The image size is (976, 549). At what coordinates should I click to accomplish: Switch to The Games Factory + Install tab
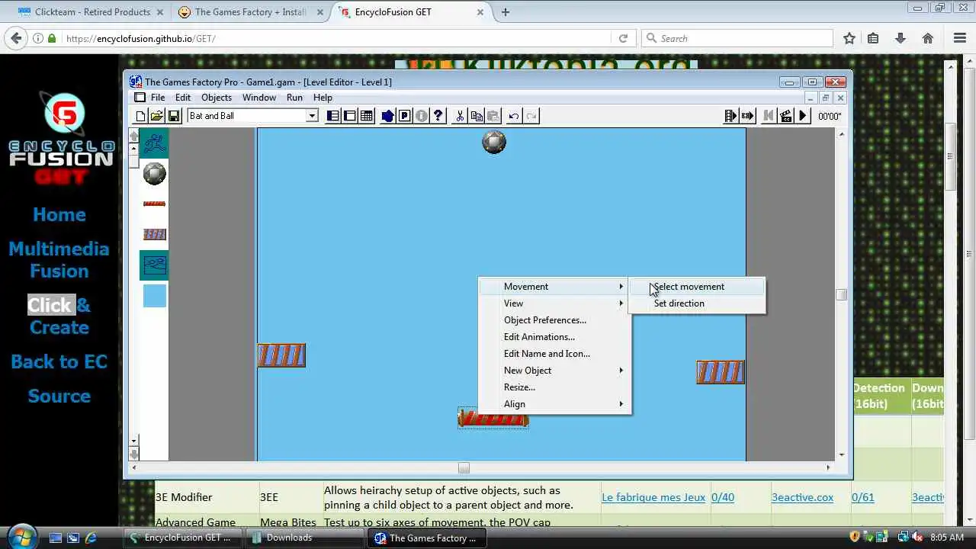pos(250,12)
